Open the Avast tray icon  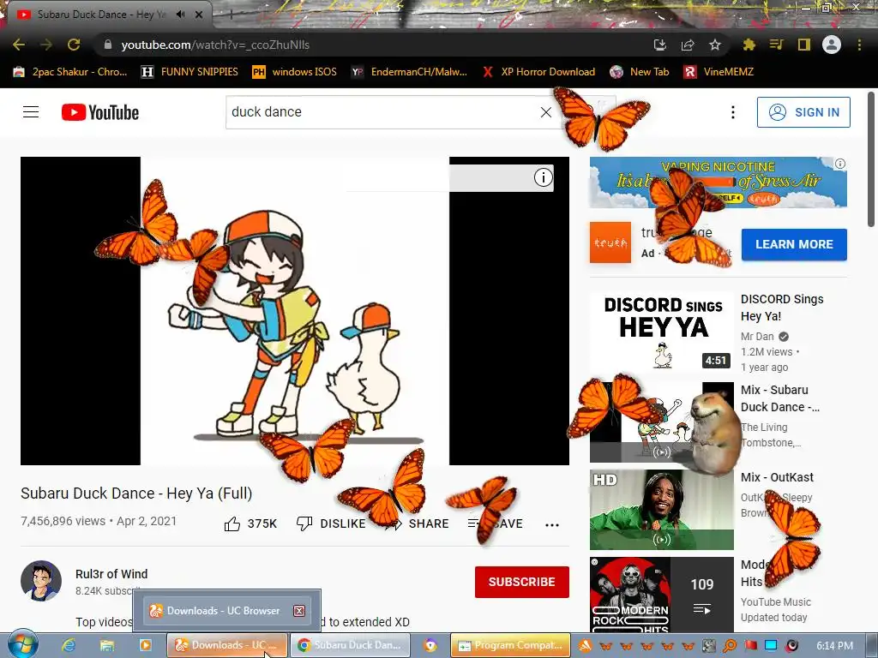(585, 646)
